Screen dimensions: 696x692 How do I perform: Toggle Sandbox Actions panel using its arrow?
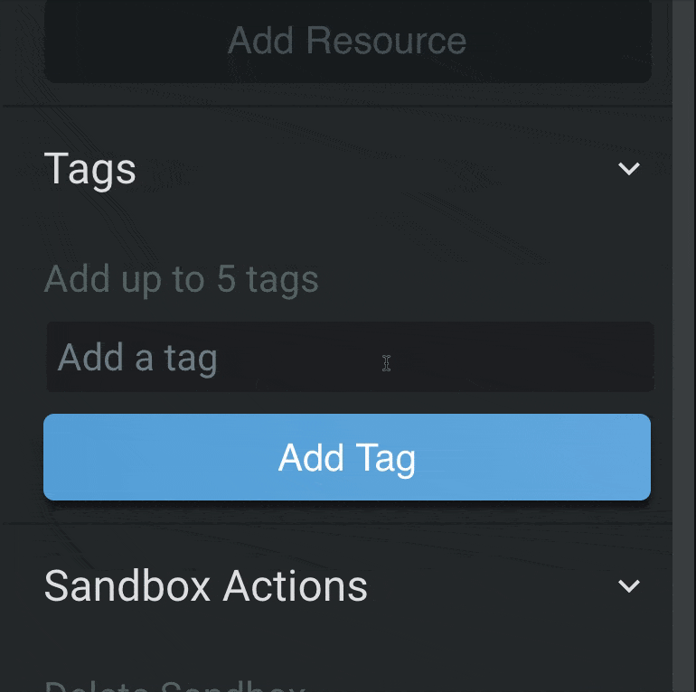(628, 586)
